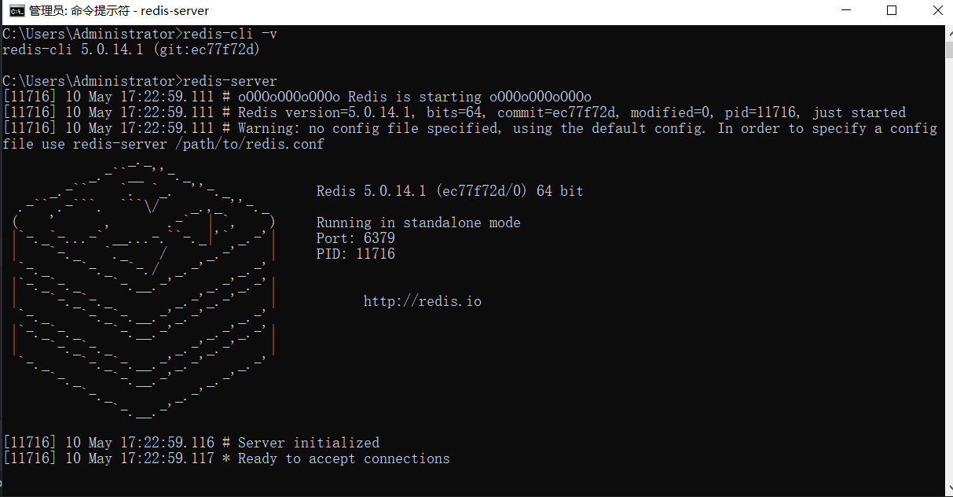Click the 'http://redis.io' URL text
Viewport: 953px width, 497px height.
coord(423,301)
